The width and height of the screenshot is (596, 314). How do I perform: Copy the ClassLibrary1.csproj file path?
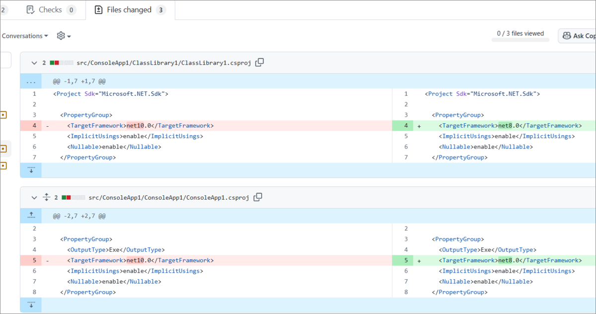click(259, 62)
